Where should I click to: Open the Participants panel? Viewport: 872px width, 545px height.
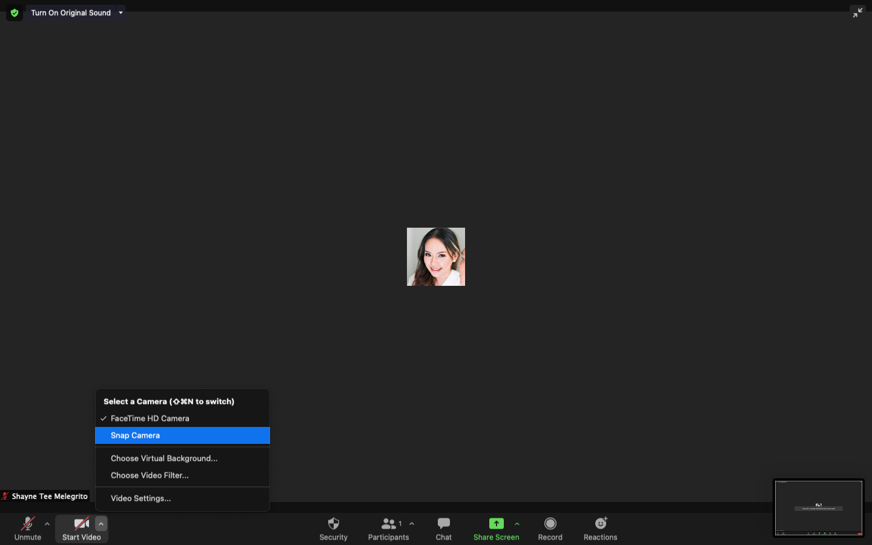pyautogui.click(x=388, y=529)
